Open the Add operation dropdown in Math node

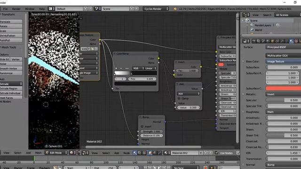click(x=188, y=94)
